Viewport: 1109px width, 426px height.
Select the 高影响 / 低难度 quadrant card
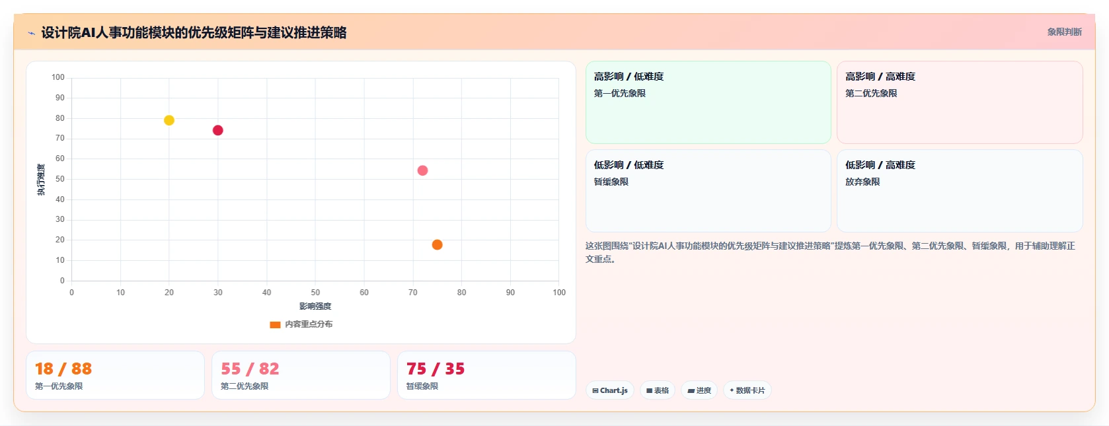tap(708, 102)
